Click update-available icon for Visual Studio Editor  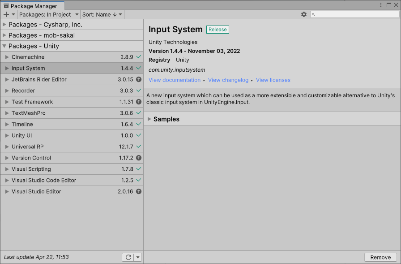139,191
